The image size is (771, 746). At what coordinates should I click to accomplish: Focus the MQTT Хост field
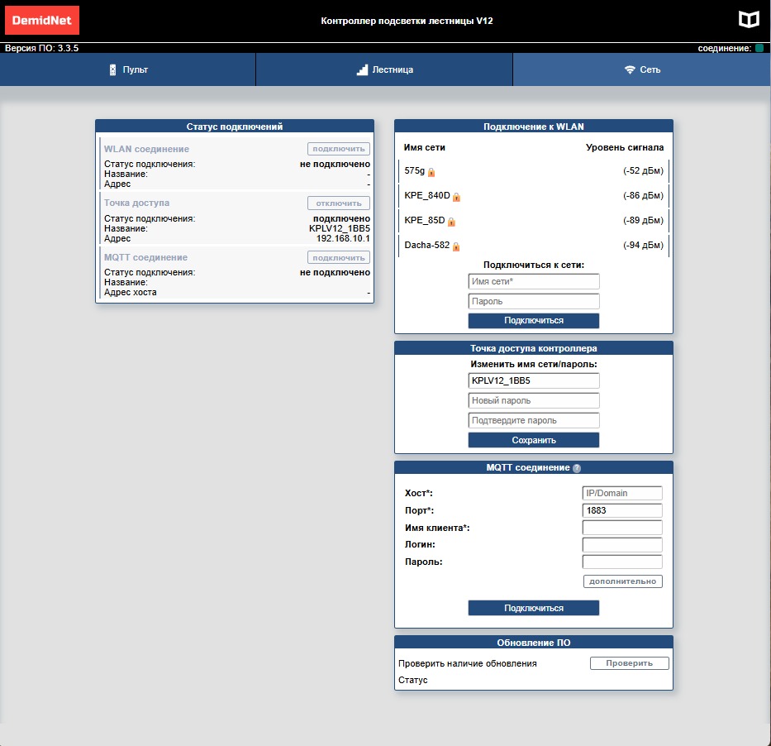point(621,493)
